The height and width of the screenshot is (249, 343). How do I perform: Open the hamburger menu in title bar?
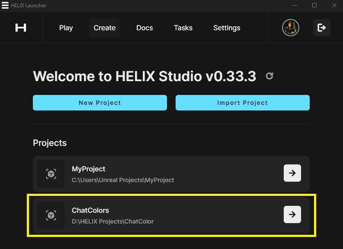[x=5, y=6]
